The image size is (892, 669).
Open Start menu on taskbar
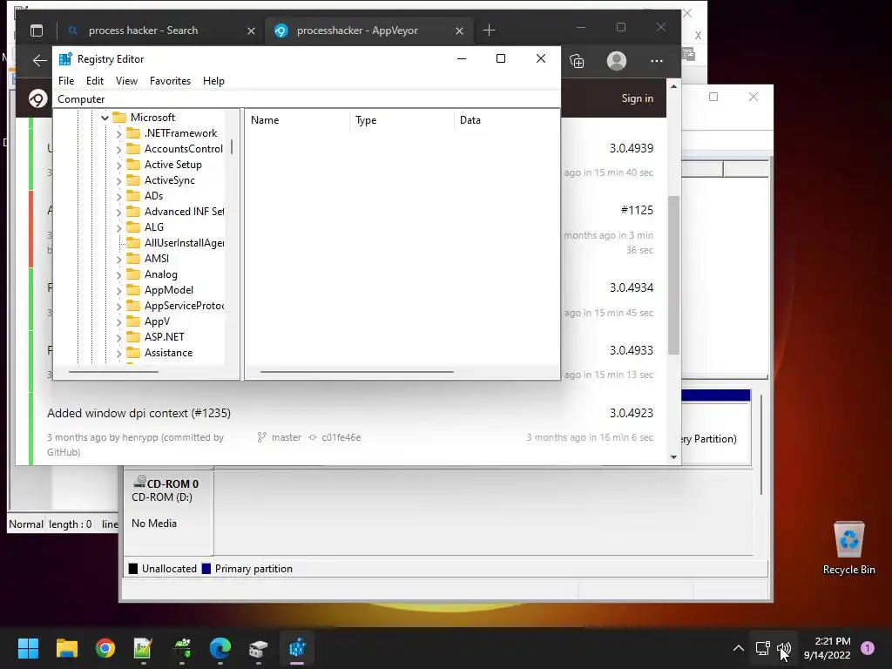point(28,648)
